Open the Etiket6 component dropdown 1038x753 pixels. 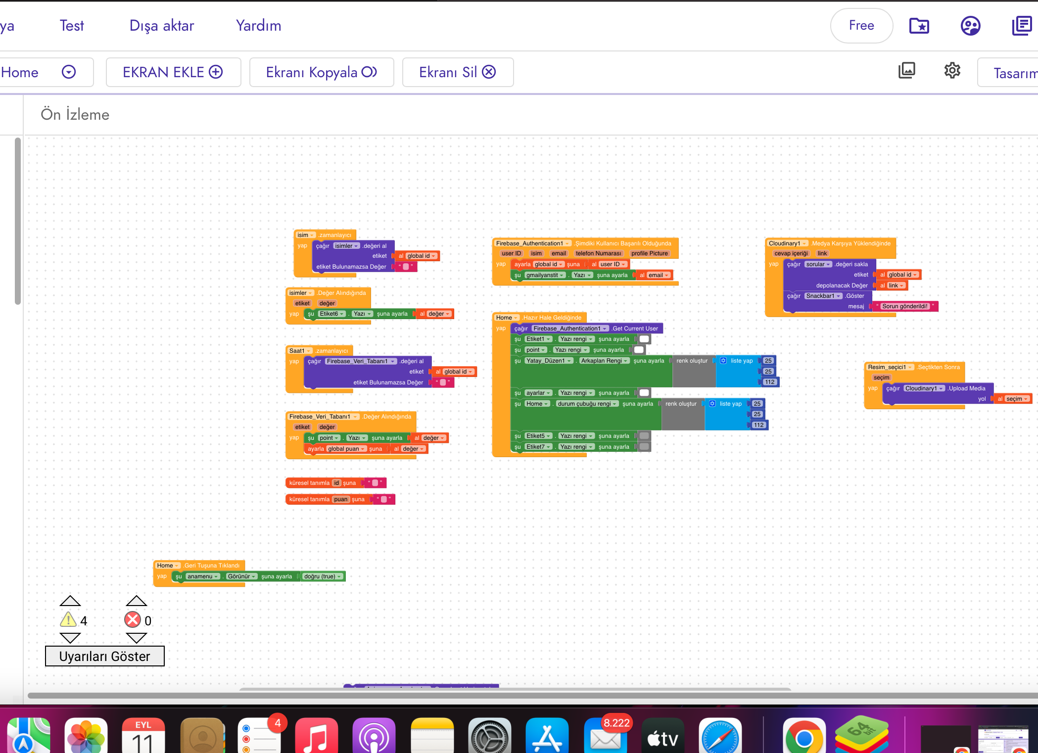coord(331,314)
